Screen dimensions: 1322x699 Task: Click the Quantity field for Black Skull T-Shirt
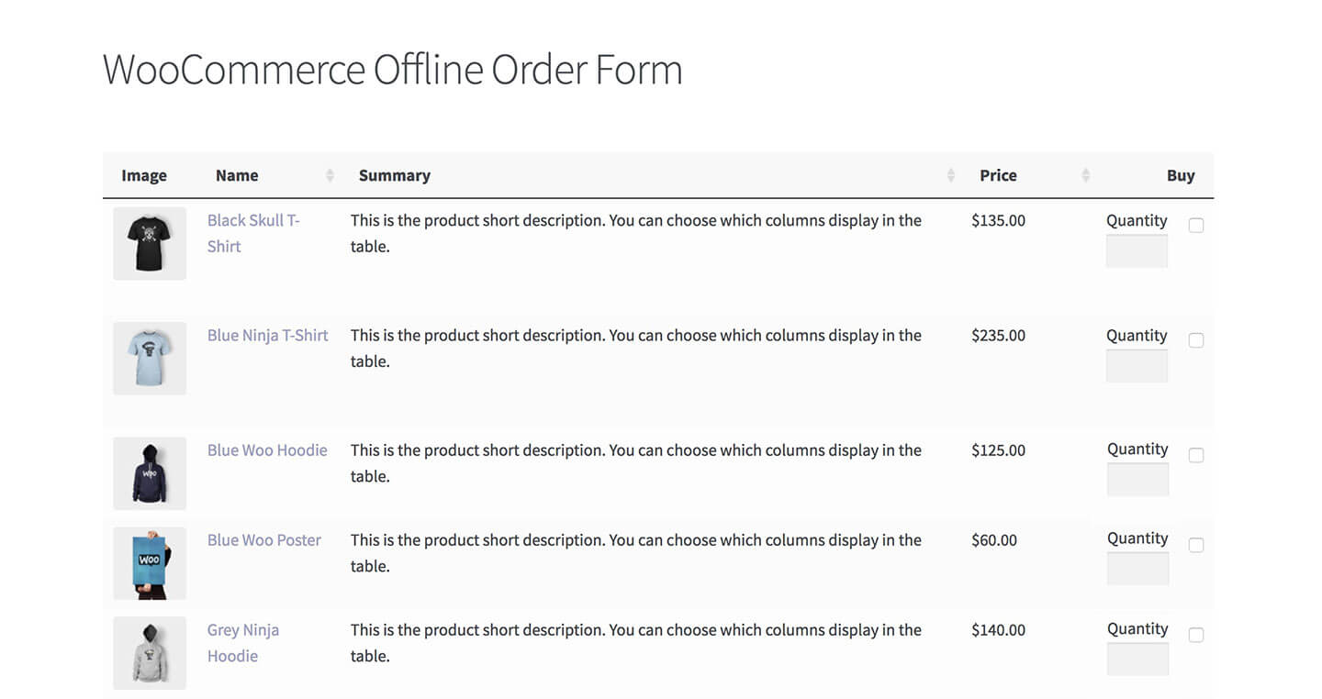click(x=1137, y=250)
